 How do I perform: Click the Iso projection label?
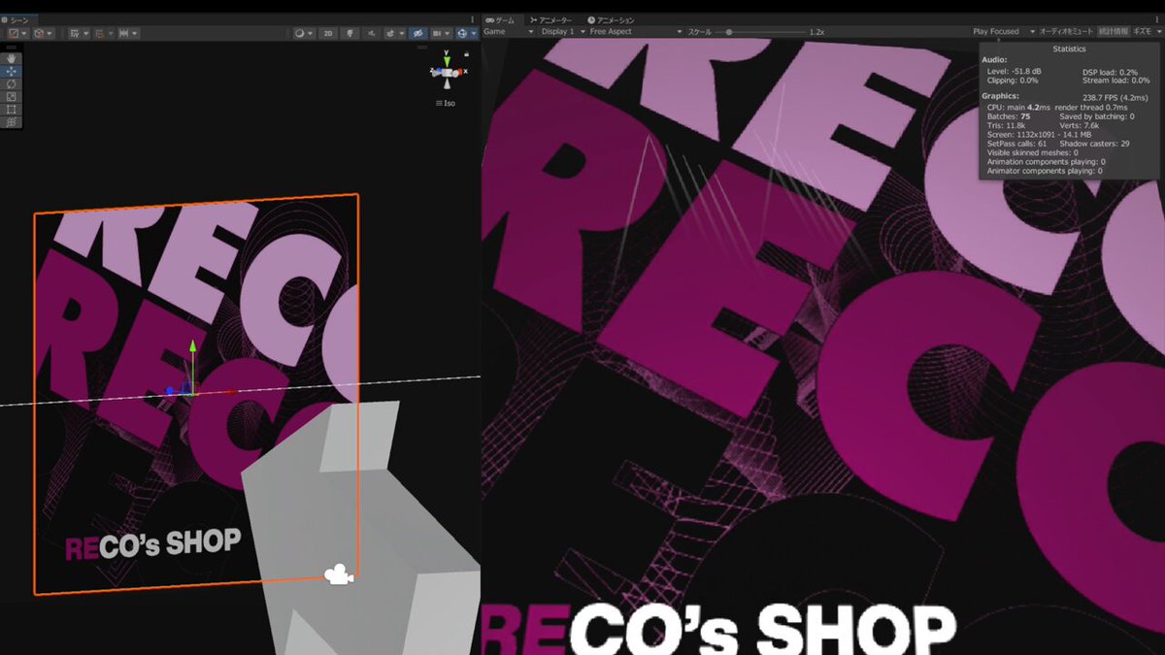pyautogui.click(x=446, y=103)
